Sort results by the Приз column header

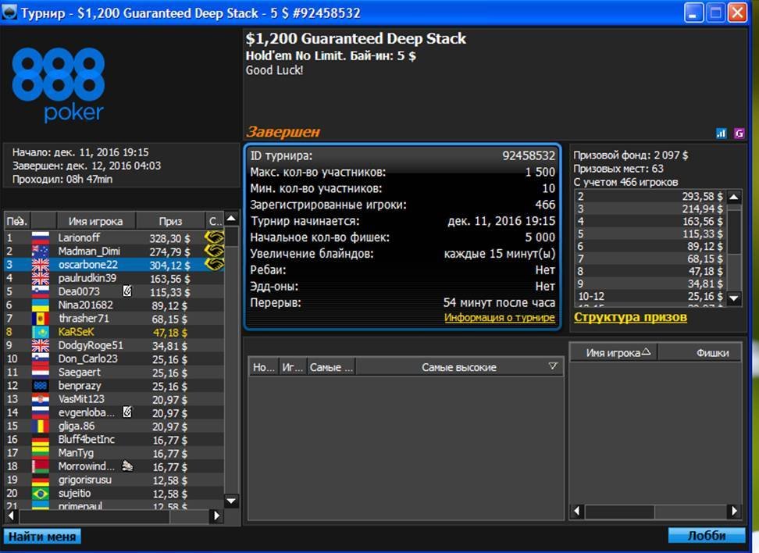[x=169, y=221]
